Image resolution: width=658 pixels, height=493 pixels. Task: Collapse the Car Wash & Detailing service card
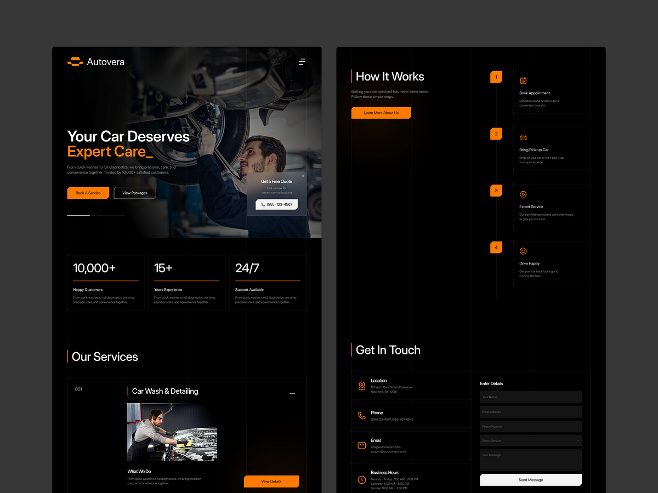[x=292, y=393]
